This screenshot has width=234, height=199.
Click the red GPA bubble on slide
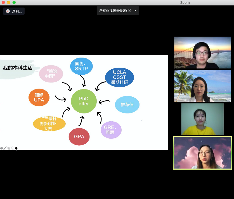(79, 137)
